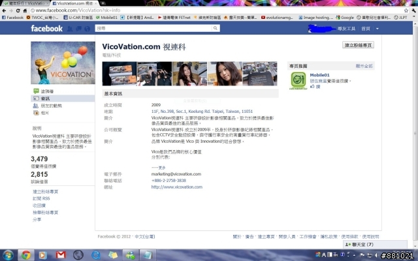The height and width of the screenshot is (261, 418).
Task: Click the browser back arrow
Action: click(x=4, y=10)
